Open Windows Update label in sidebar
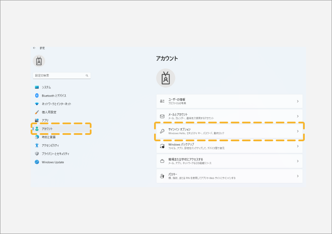This screenshot has width=332, height=234. pos(53,162)
